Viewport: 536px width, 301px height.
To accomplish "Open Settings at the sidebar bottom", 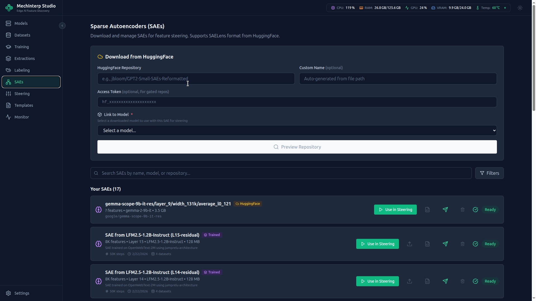I will click(x=31, y=293).
